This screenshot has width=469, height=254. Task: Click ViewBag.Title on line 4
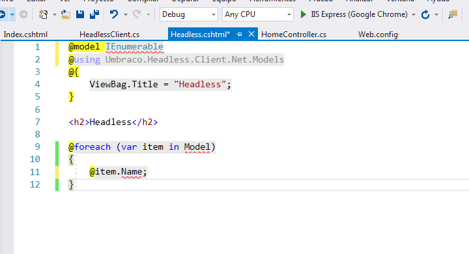[x=124, y=85]
